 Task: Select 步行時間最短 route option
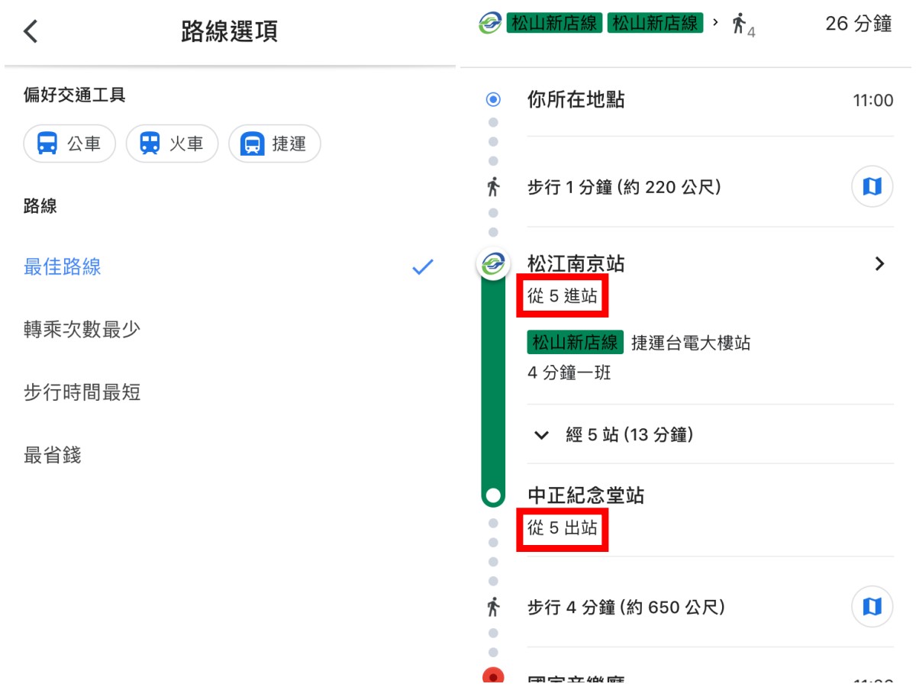[82, 393]
